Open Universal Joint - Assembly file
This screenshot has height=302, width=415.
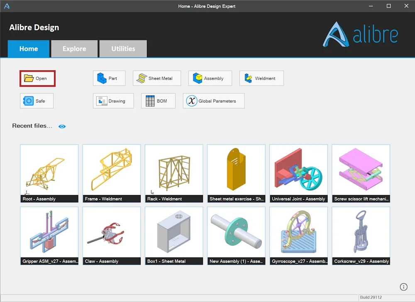(298, 173)
